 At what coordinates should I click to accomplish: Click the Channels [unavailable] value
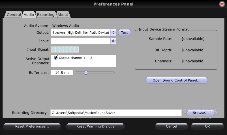click(x=193, y=61)
